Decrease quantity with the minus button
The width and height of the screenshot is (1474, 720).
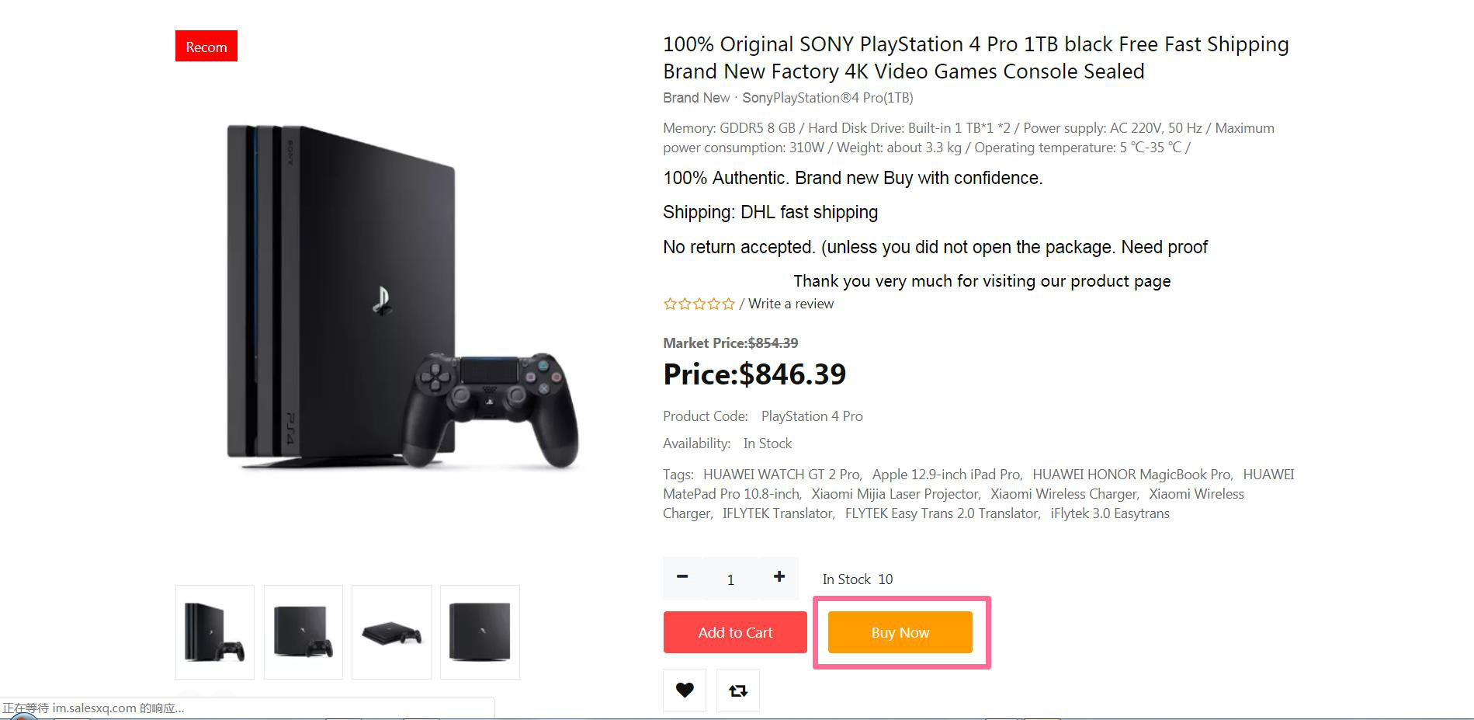pos(682,577)
